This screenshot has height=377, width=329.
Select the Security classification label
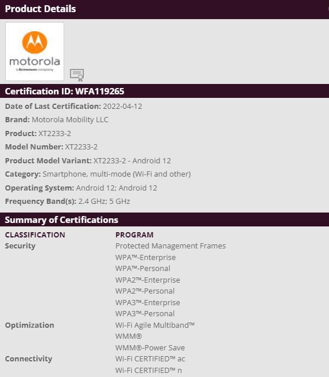coord(20,246)
